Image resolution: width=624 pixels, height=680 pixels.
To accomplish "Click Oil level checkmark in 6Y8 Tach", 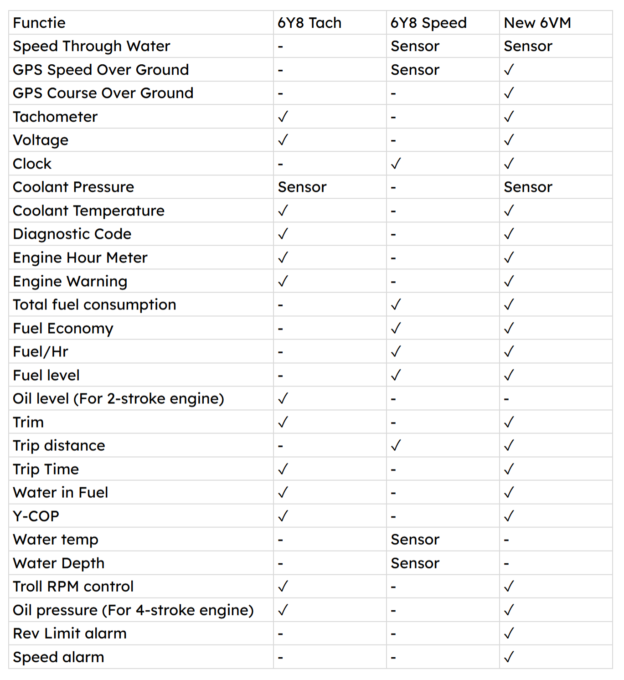I will pos(283,398).
